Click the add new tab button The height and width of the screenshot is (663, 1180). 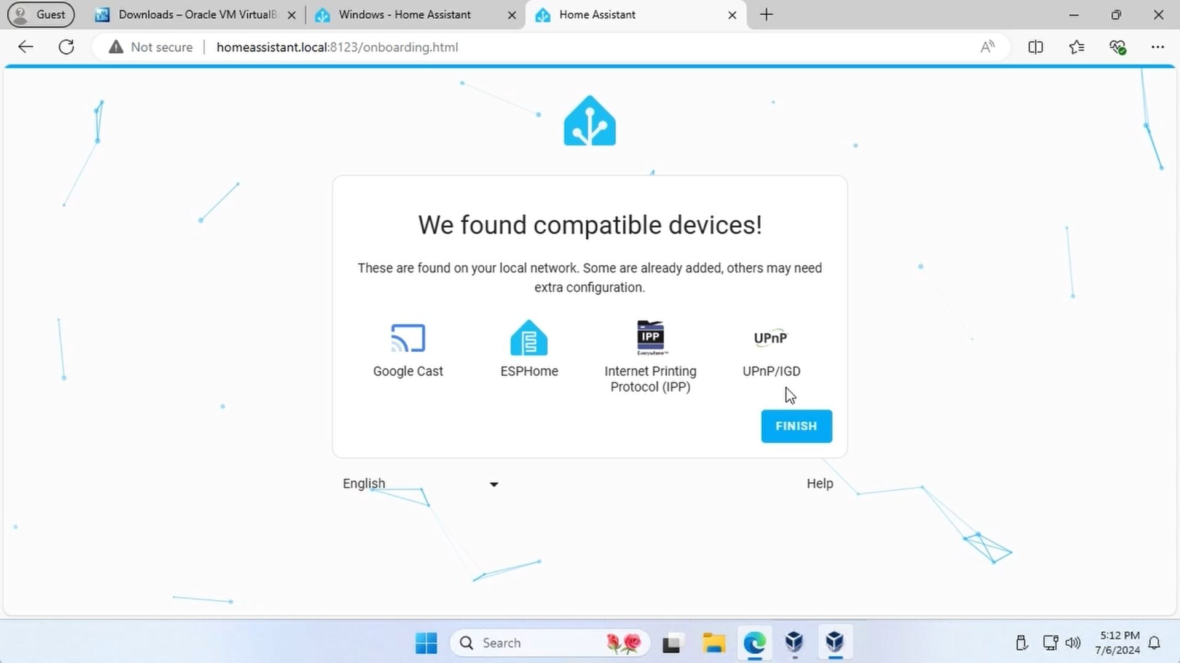(x=765, y=15)
